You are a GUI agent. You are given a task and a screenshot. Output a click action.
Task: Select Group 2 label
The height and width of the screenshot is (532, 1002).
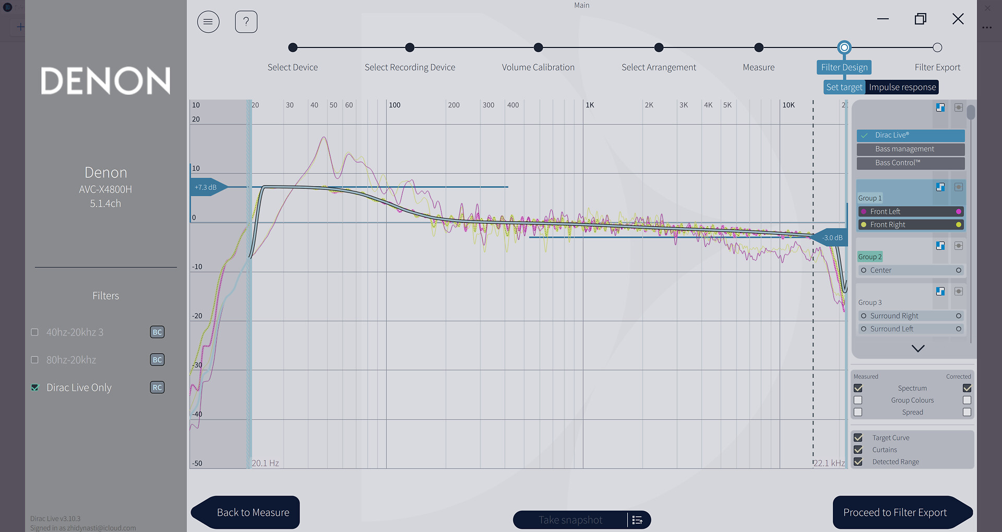coord(870,257)
